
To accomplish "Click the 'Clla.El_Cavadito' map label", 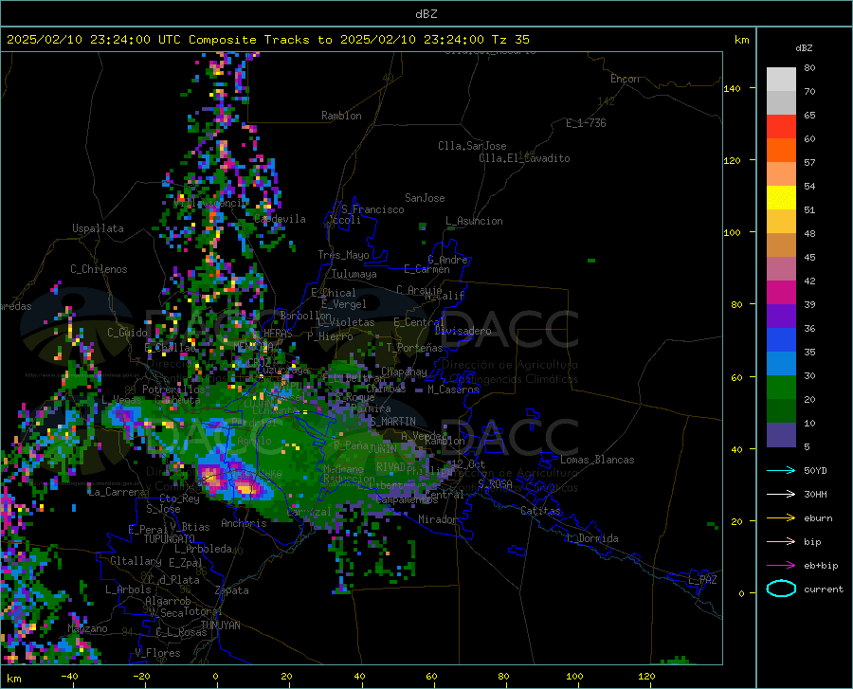I will (524, 158).
